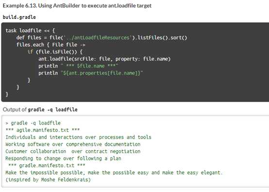Click the 'files.each { File file ->' line

click(51, 45)
